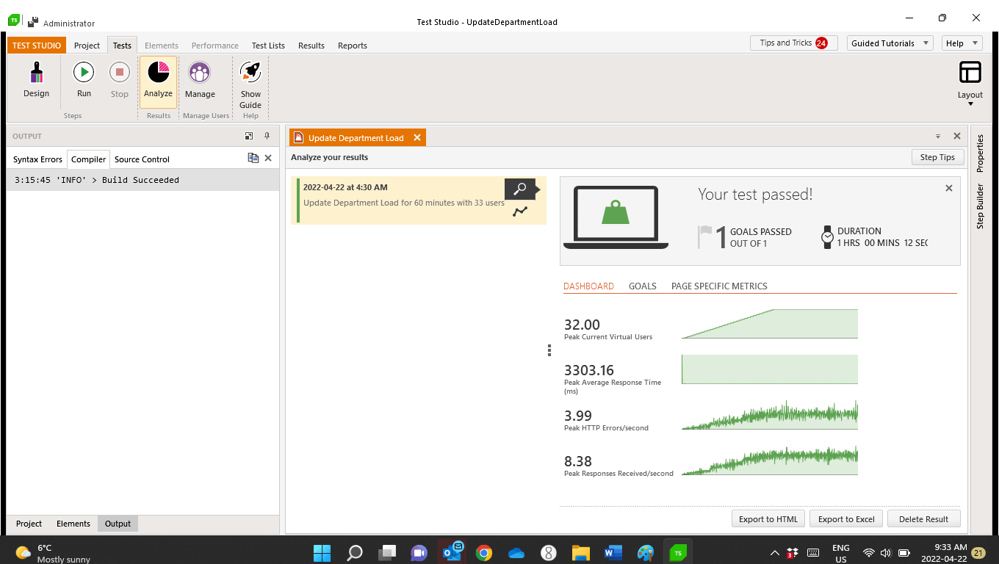
Task: Click the Tips and Tricks button
Action: click(793, 43)
